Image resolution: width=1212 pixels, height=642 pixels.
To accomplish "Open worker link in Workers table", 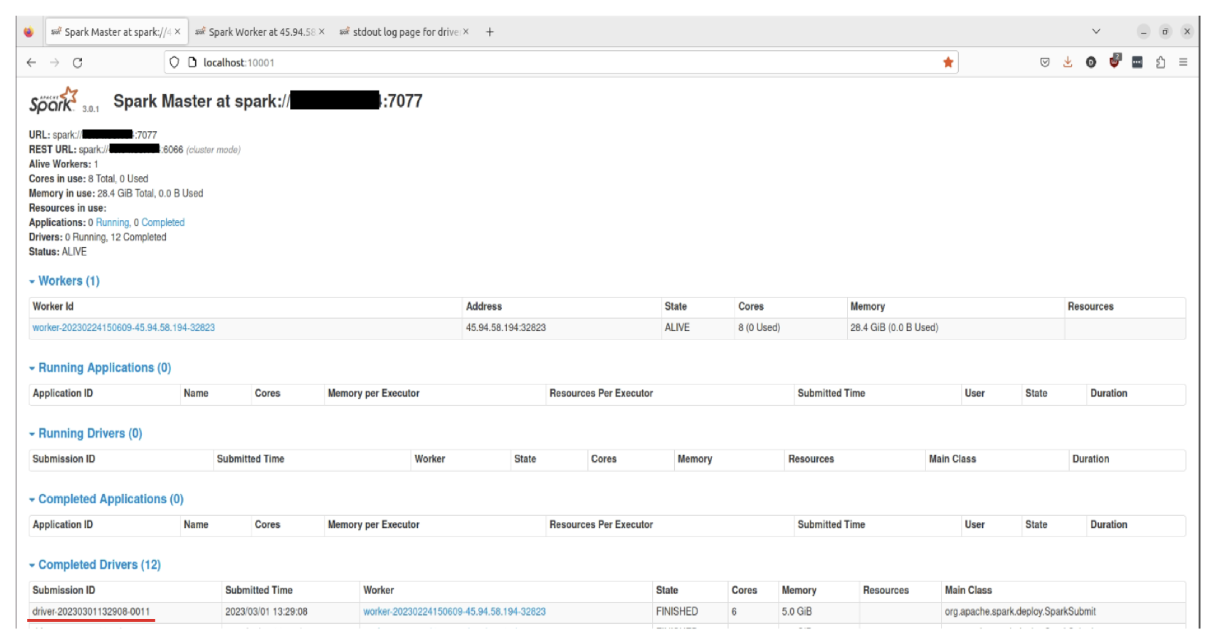I will (123, 328).
